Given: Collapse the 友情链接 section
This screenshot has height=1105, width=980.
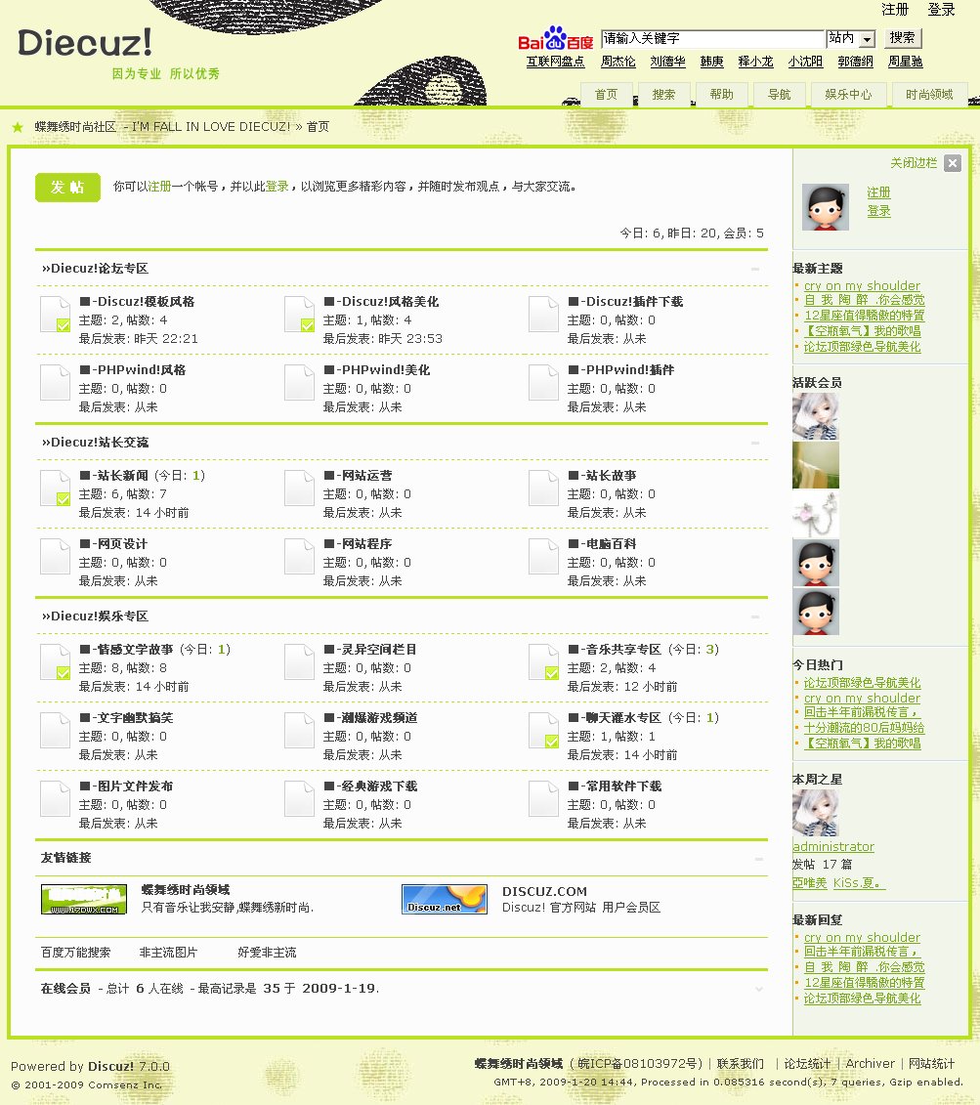Looking at the screenshot, I should pyautogui.click(x=759, y=859).
